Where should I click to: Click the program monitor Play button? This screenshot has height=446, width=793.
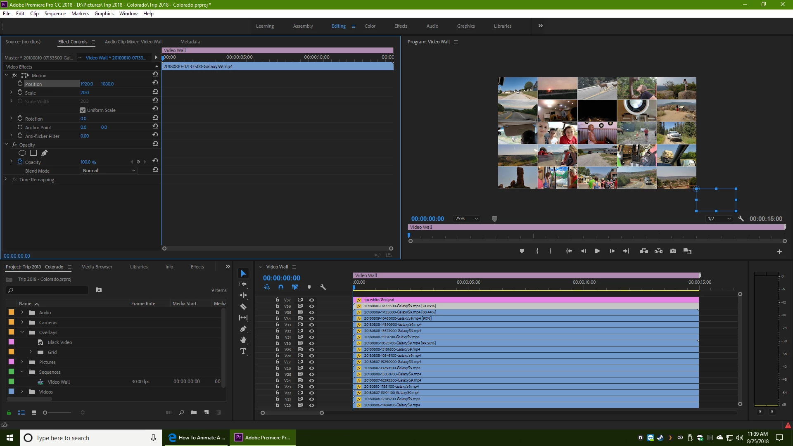[597, 251]
